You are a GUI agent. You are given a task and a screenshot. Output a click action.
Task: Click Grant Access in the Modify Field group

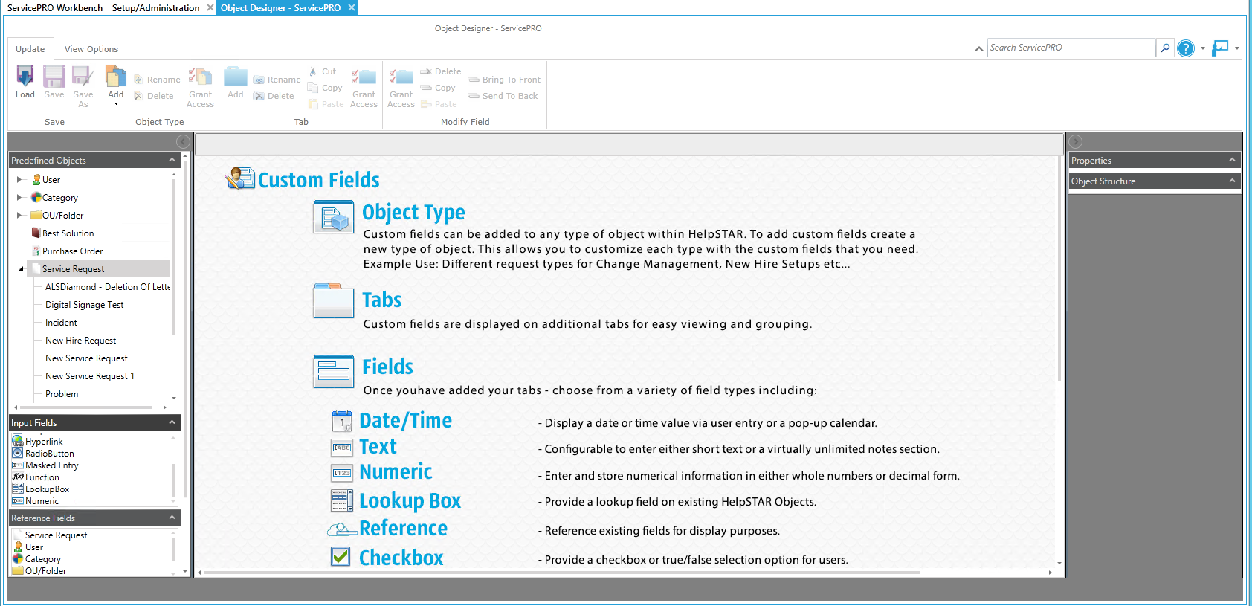click(401, 87)
